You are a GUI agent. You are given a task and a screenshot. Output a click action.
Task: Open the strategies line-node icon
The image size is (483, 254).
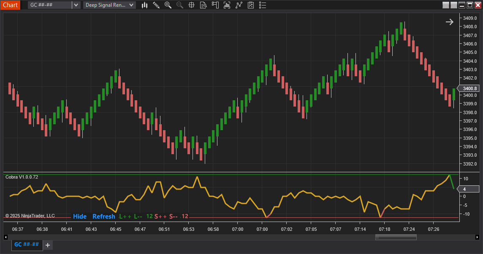click(x=239, y=5)
